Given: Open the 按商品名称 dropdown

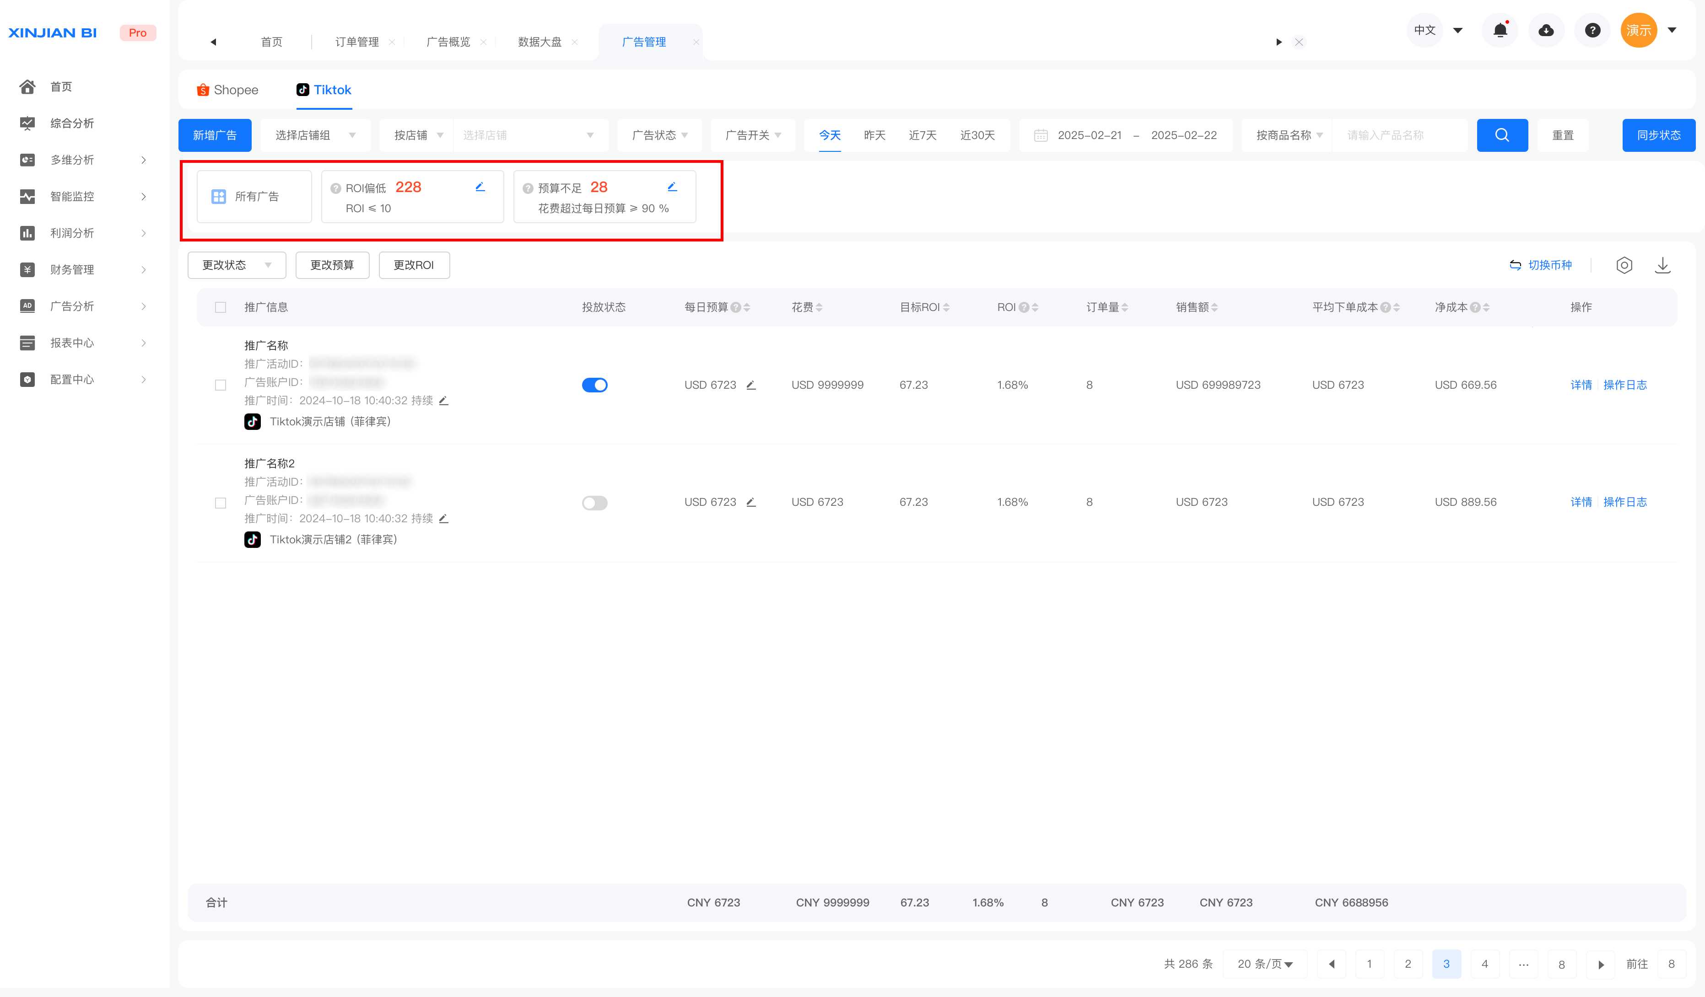Looking at the screenshot, I should point(1287,135).
